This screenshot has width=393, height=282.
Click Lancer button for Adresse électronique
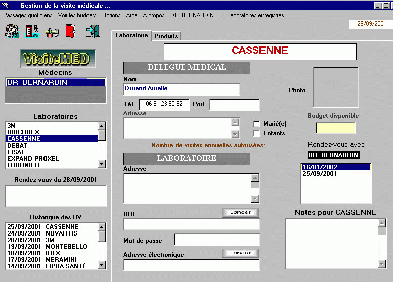(x=241, y=253)
